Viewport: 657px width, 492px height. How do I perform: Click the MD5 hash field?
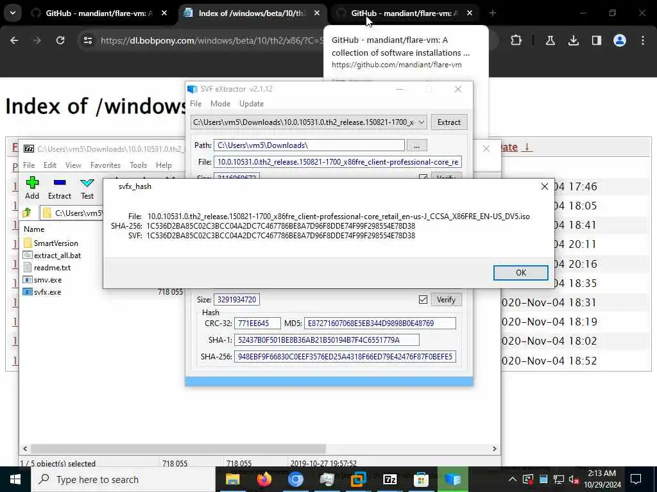click(x=380, y=324)
